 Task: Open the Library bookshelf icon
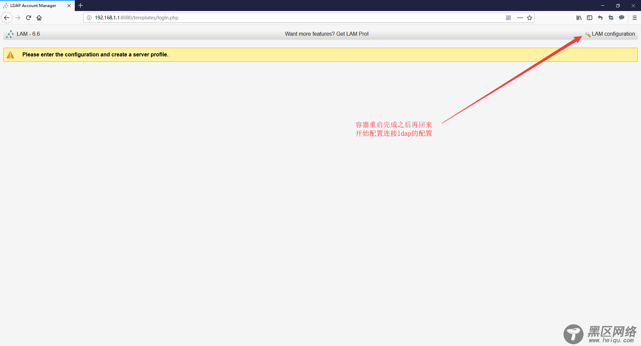pyautogui.click(x=579, y=18)
